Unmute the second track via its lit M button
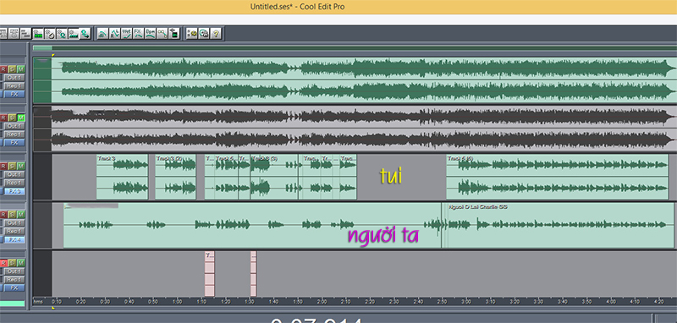 [x=21, y=118]
